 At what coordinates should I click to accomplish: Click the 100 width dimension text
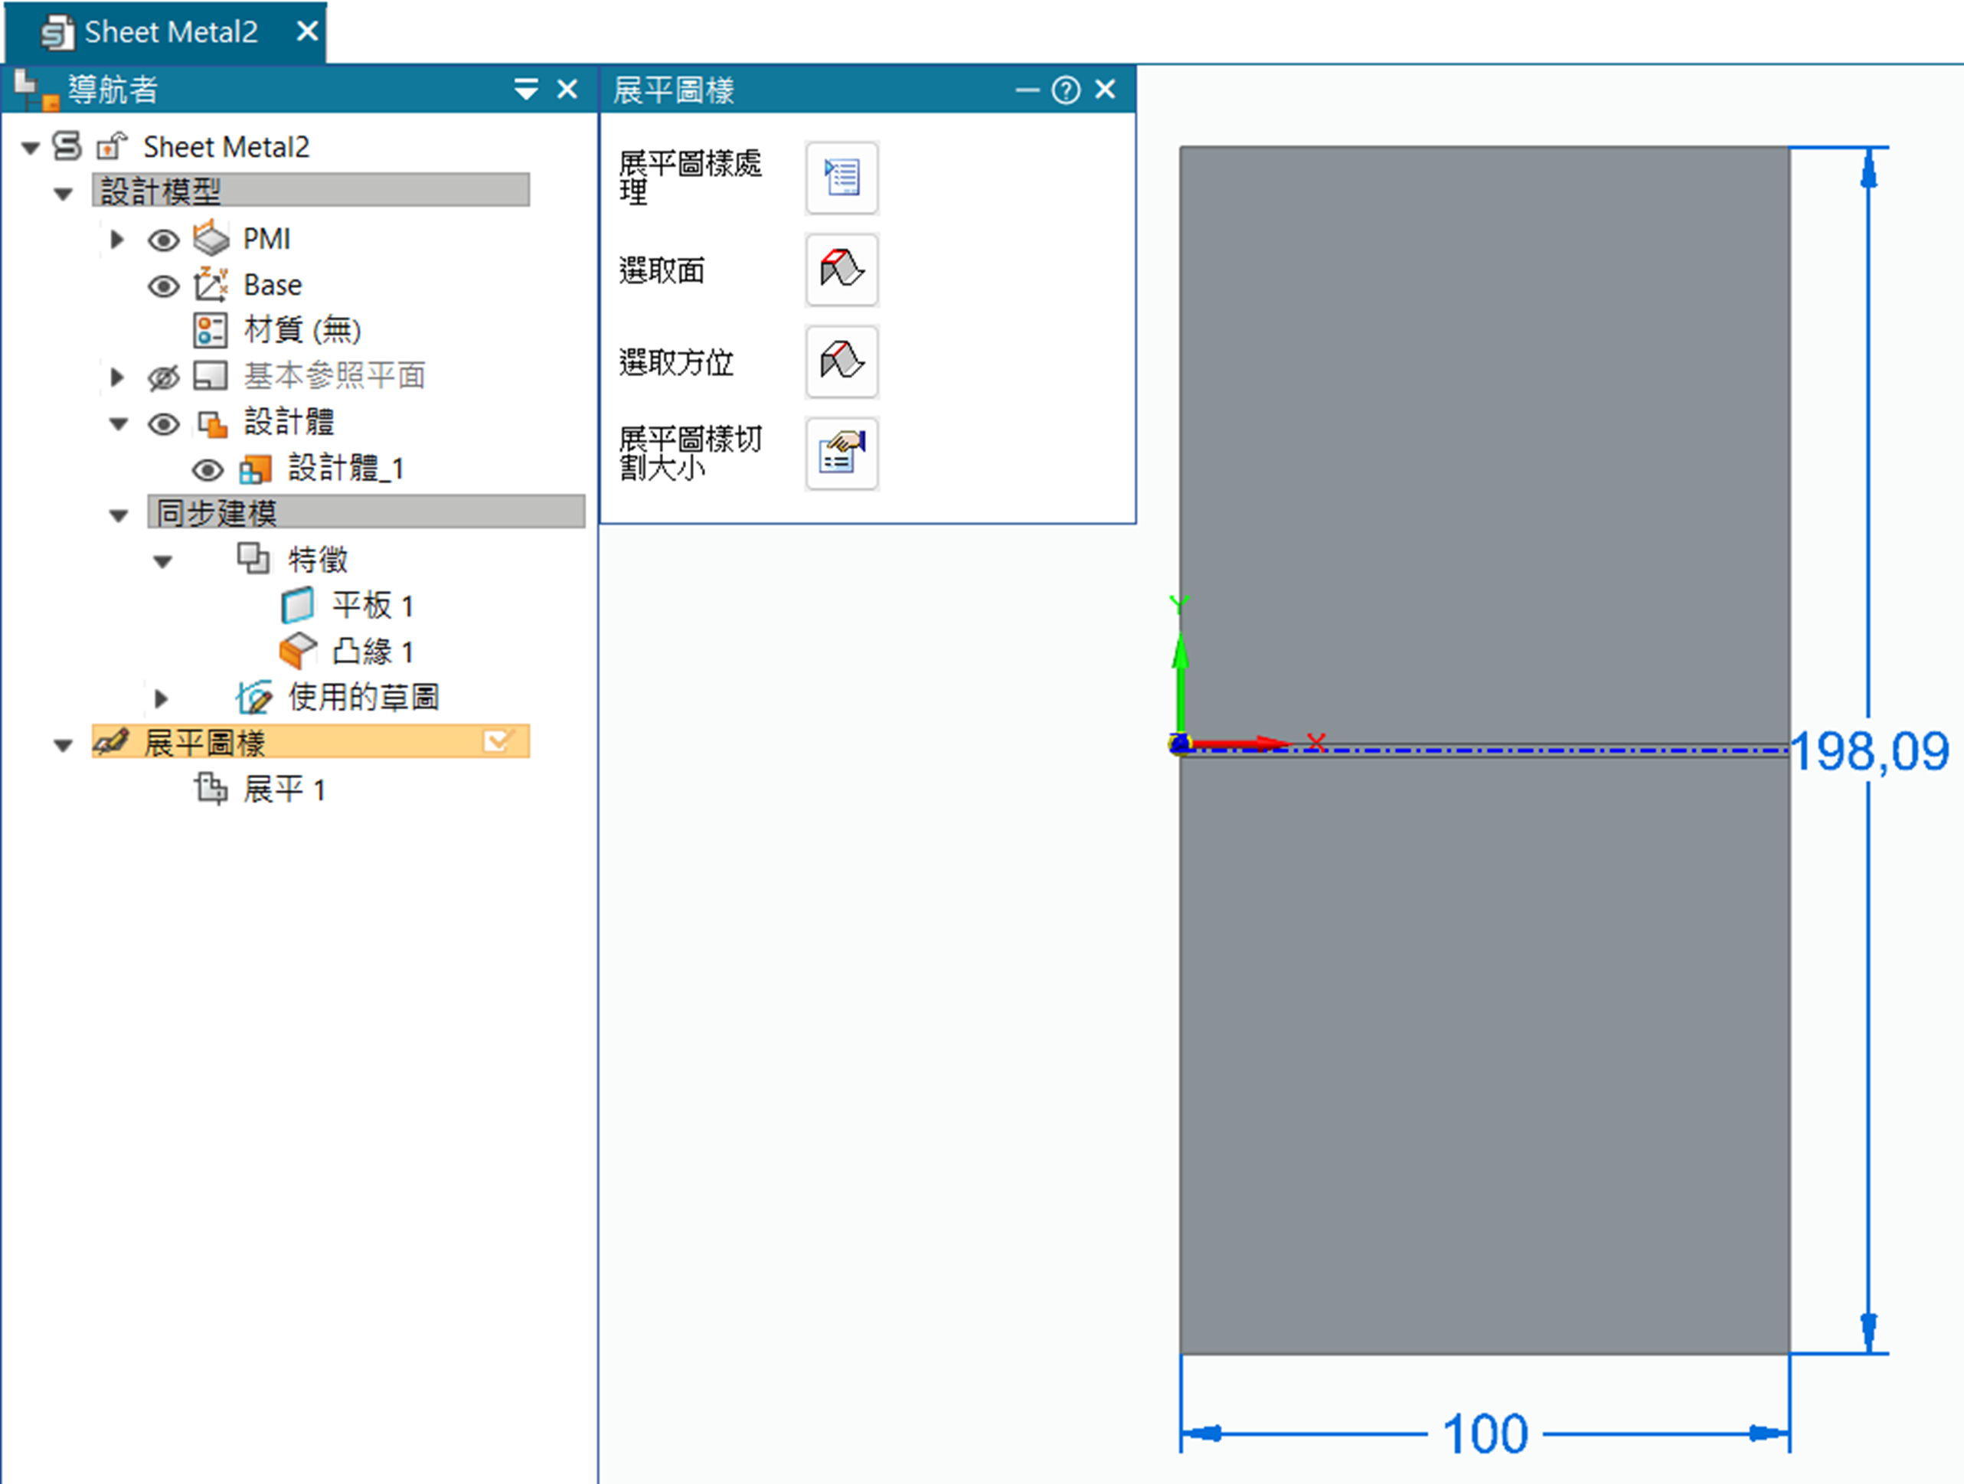click(x=1485, y=1433)
